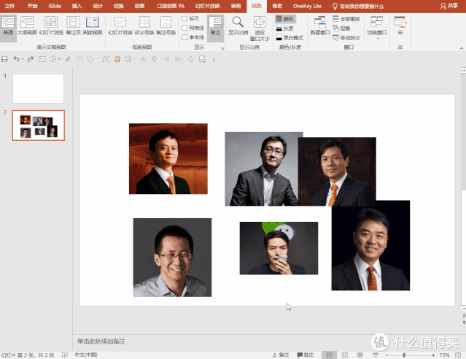466x359 pixels.
Task: Start Slide Show from status bar icon
Action: pyautogui.click(x=376, y=355)
